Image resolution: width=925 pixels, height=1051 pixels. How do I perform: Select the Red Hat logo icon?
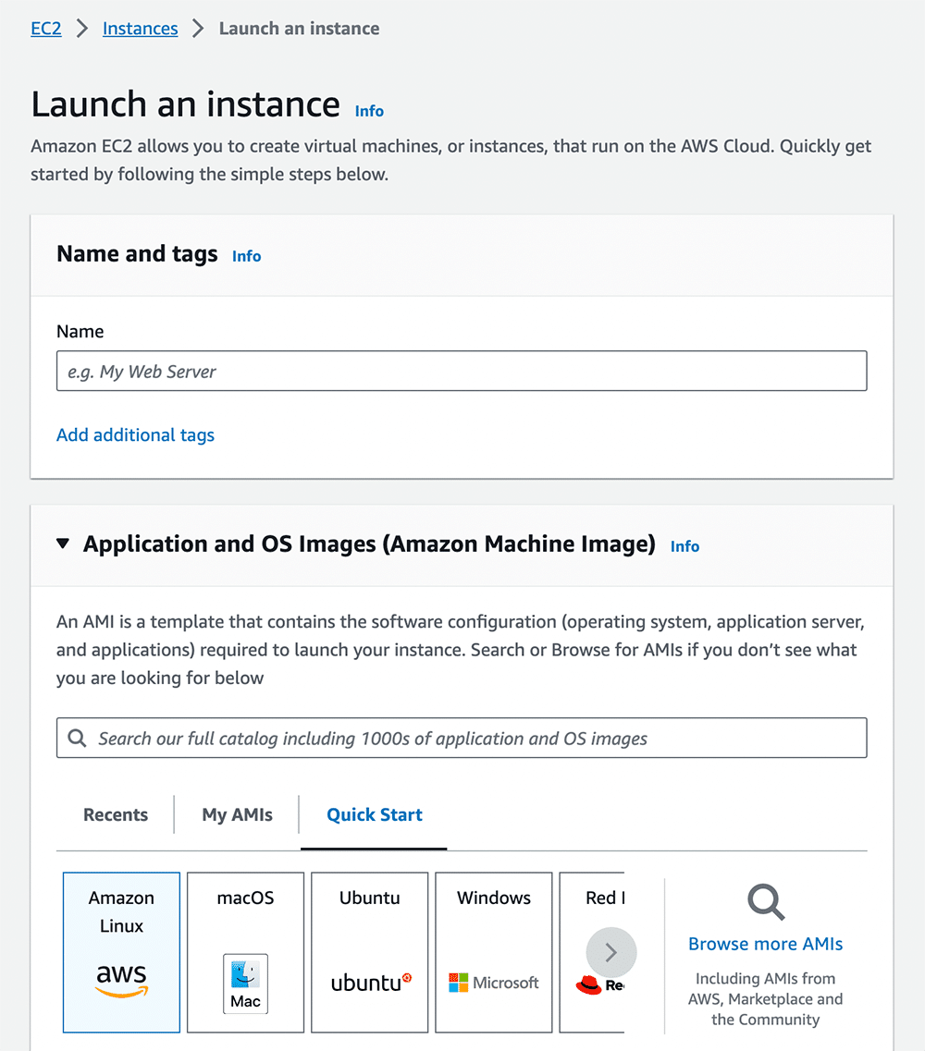pos(590,983)
